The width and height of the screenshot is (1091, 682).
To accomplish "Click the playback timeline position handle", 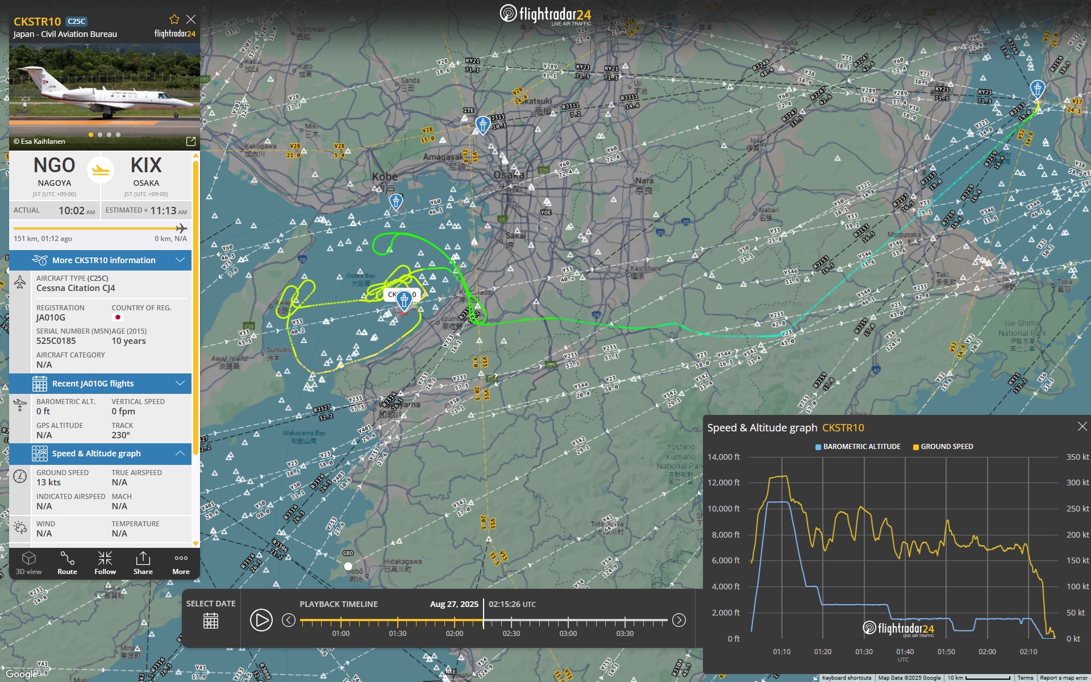I will (484, 614).
